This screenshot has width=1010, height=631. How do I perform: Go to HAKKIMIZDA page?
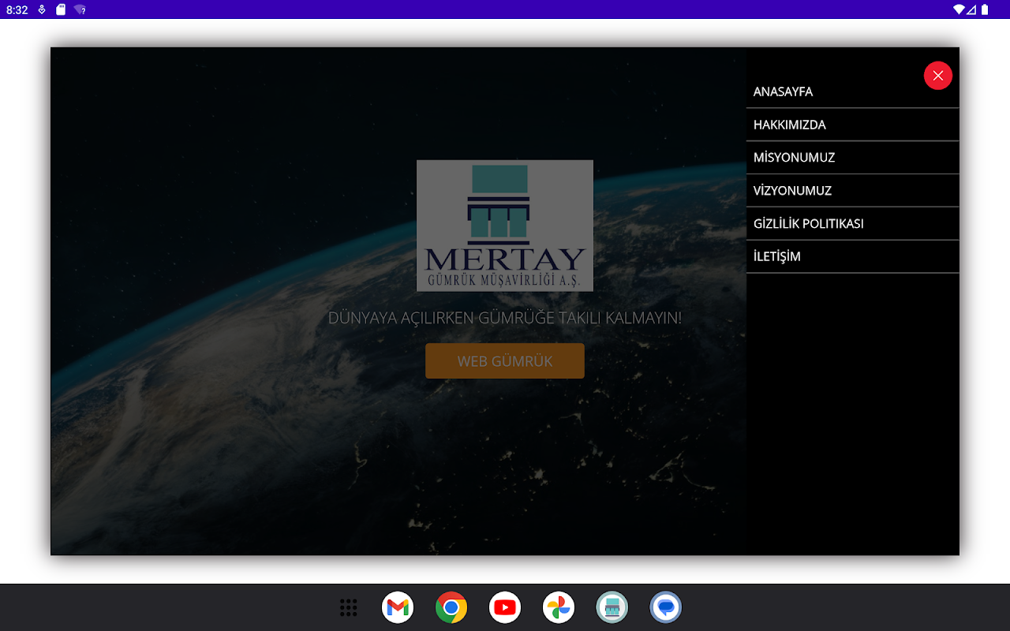[852, 125]
